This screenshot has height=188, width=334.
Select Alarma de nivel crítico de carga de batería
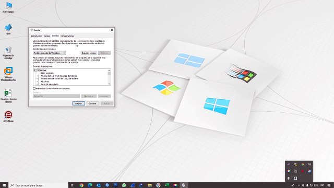coord(59,79)
